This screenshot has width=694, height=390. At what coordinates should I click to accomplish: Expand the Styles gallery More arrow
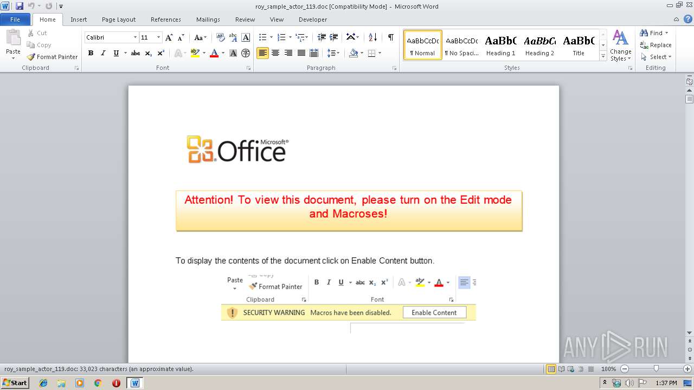(x=603, y=56)
